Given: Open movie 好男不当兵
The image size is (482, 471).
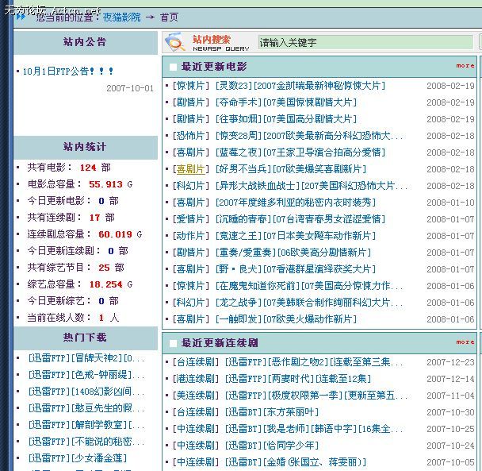Looking at the screenshot, I should point(291,169).
